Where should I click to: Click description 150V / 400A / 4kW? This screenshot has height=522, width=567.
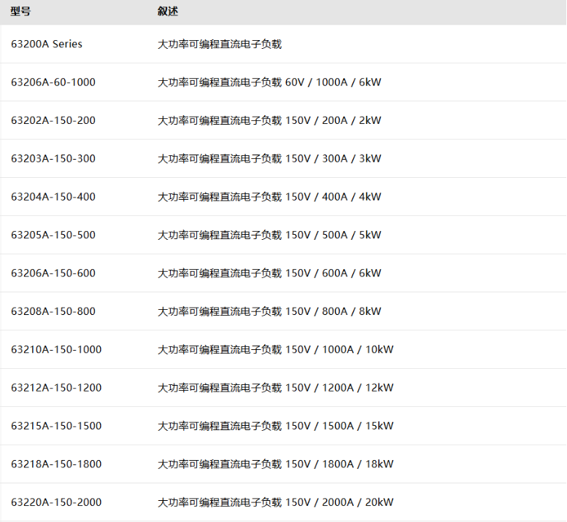pos(269,197)
